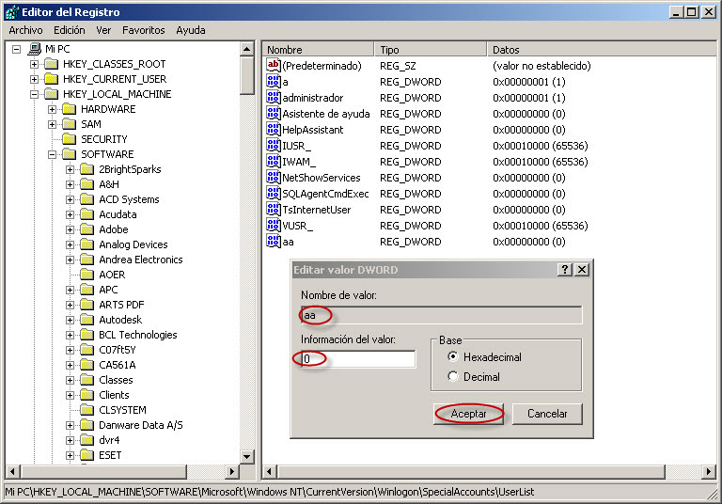Image resolution: width=722 pixels, height=504 pixels.
Task: Confirm with the Aceptar button
Action: (468, 414)
